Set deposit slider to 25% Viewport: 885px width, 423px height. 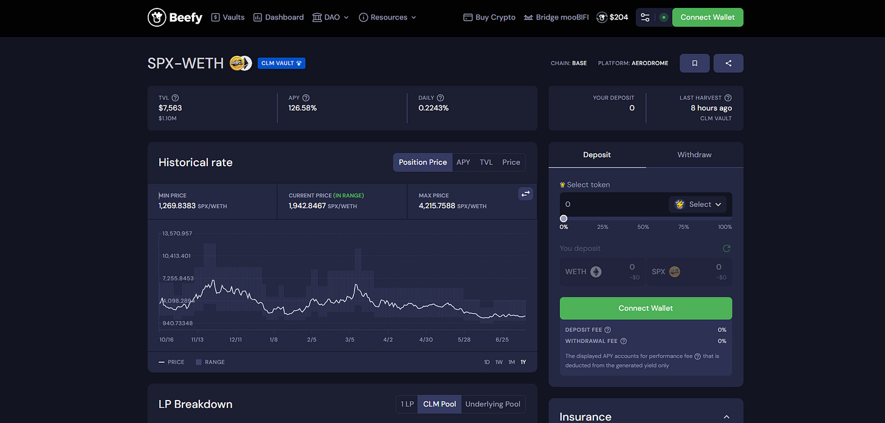(x=602, y=227)
